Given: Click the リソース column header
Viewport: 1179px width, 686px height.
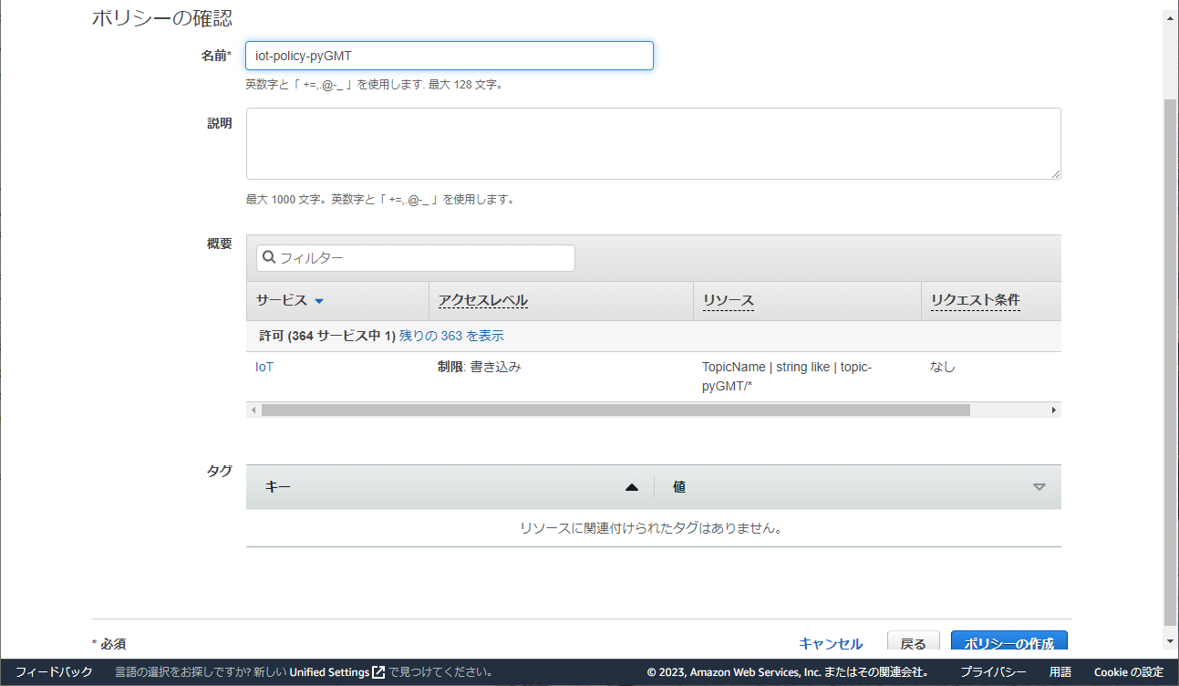Looking at the screenshot, I should (728, 300).
